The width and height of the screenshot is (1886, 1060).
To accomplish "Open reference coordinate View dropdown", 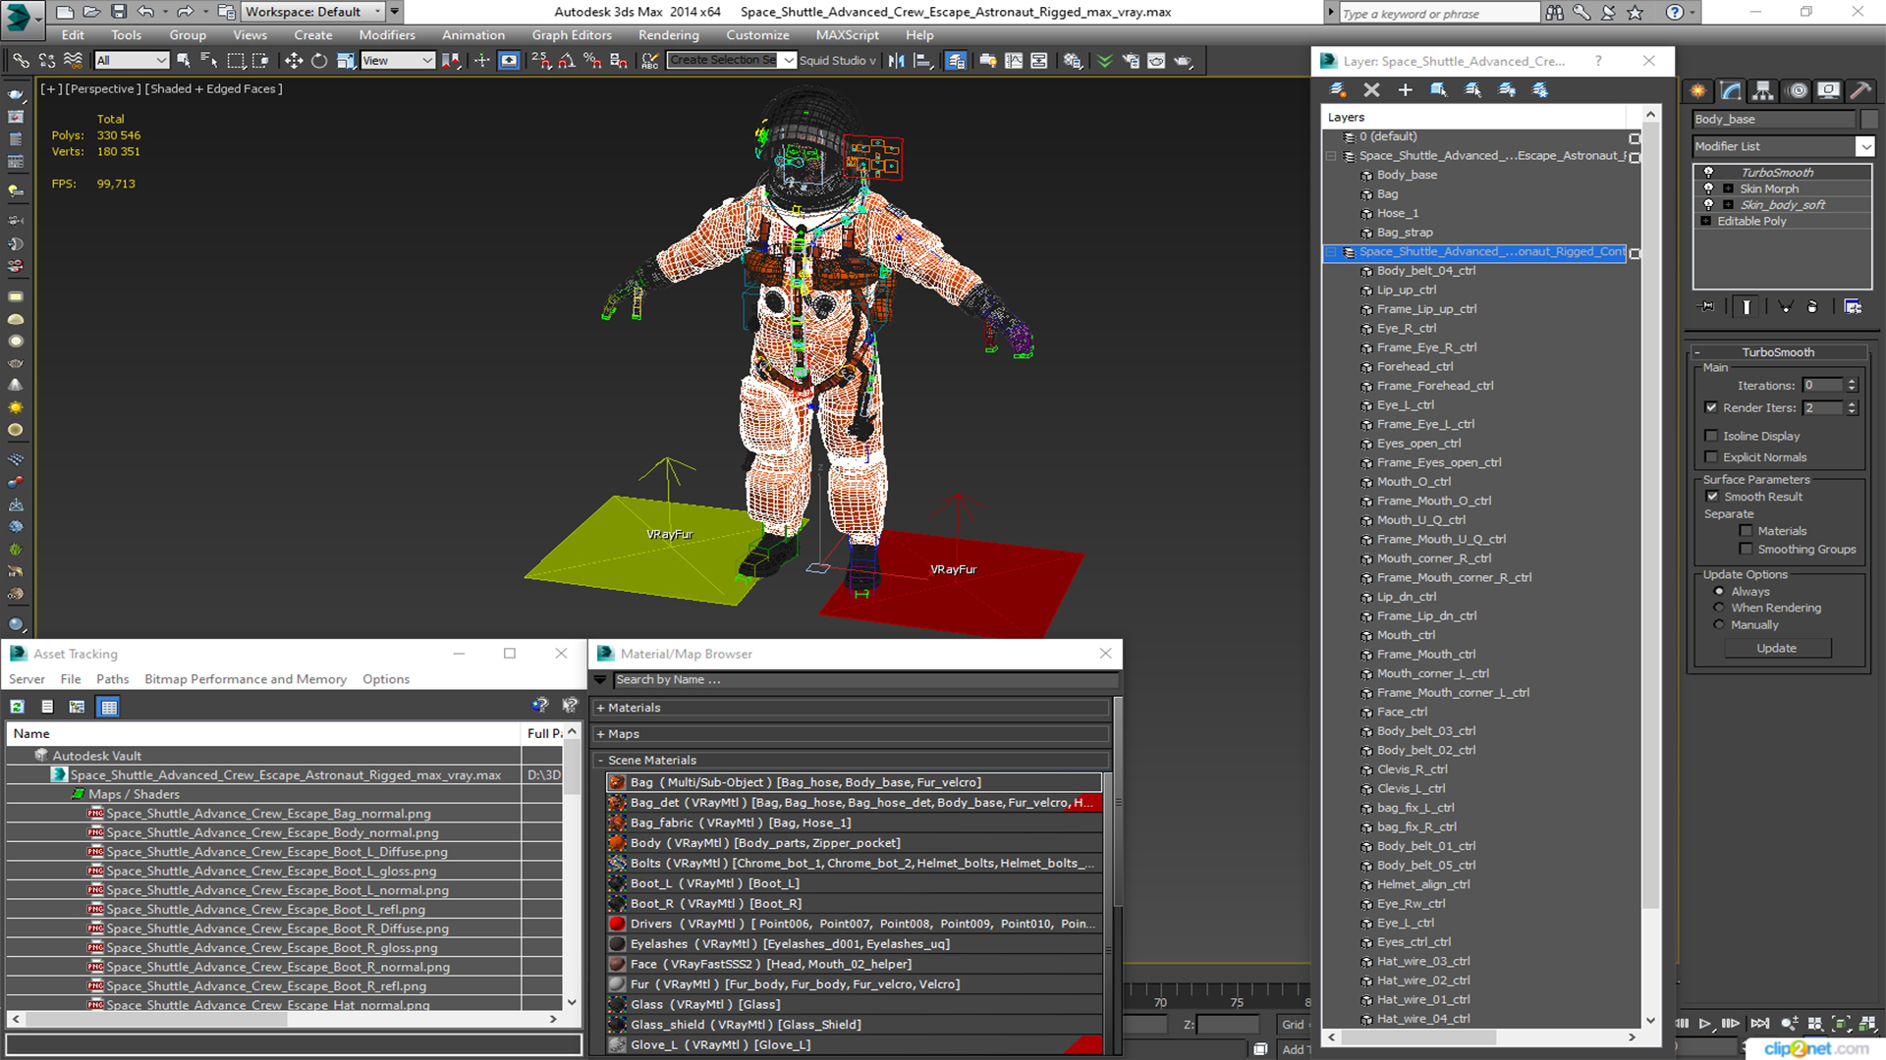I will point(397,61).
